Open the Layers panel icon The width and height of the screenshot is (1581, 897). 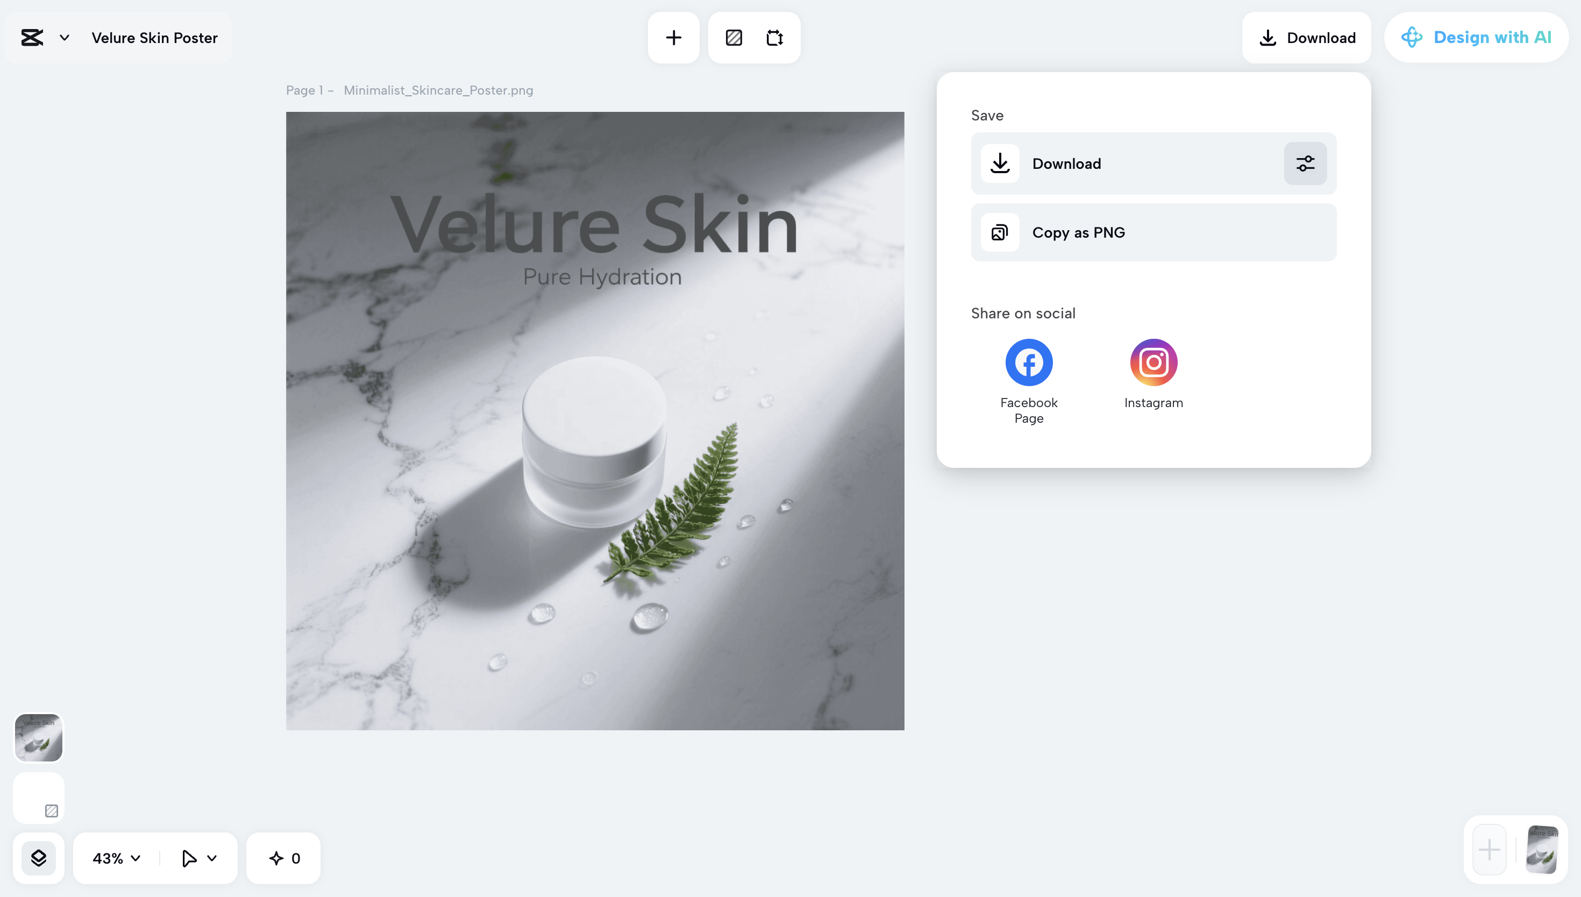(x=39, y=858)
